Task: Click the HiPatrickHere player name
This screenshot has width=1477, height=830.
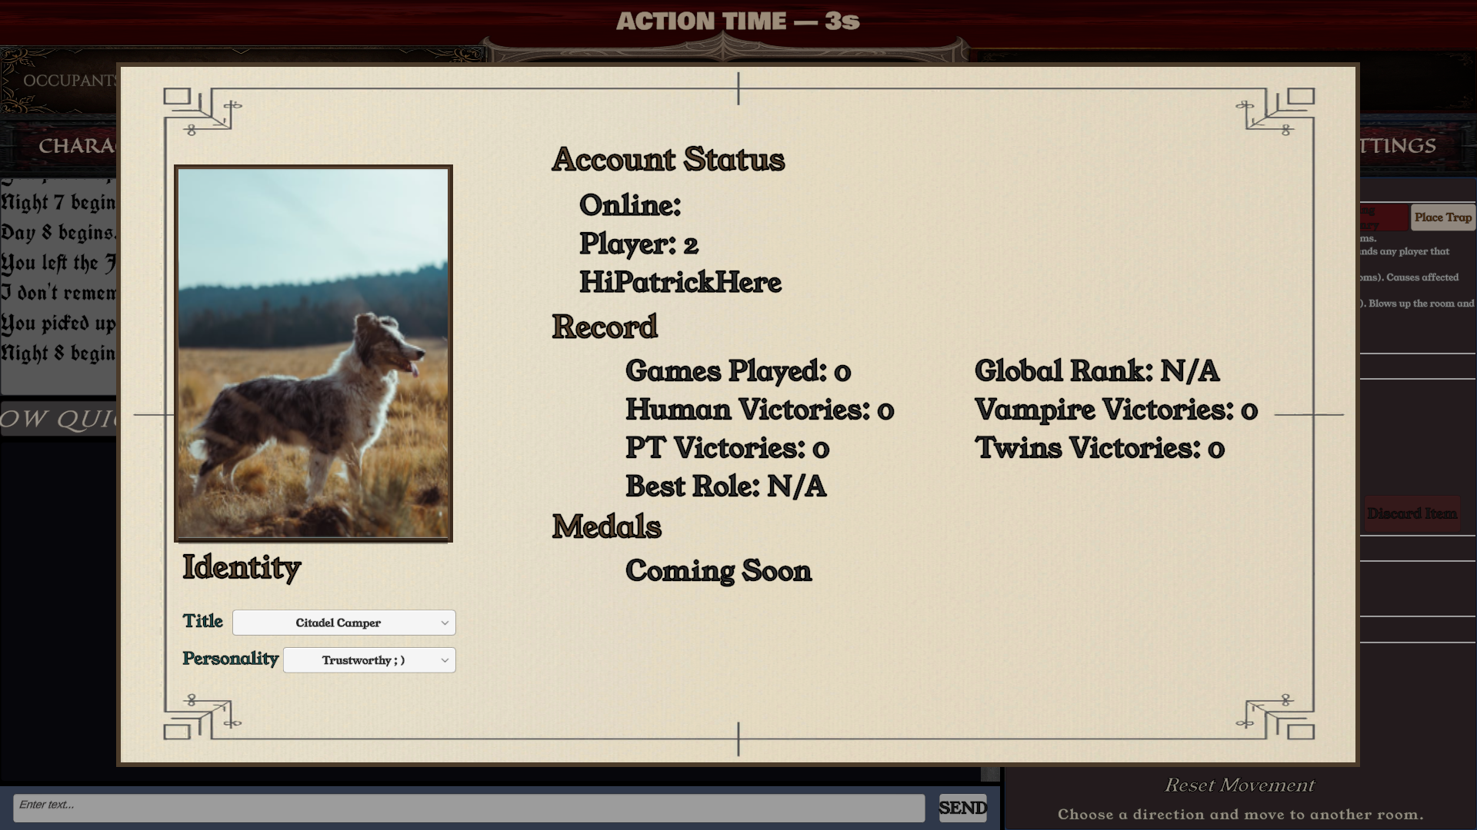Action: click(680, 282)
